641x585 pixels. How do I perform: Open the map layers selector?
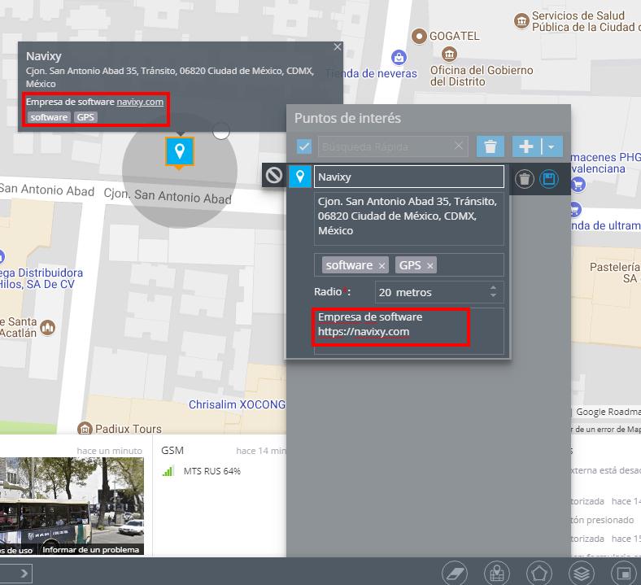coord(582,574)
